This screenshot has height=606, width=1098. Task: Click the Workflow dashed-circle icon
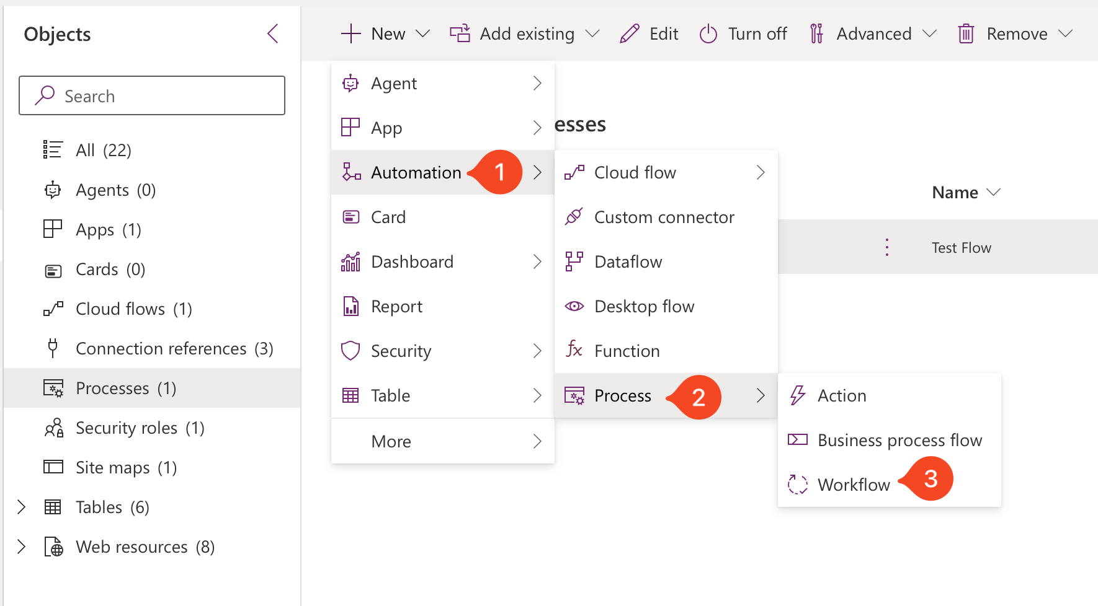coord(798,485)
